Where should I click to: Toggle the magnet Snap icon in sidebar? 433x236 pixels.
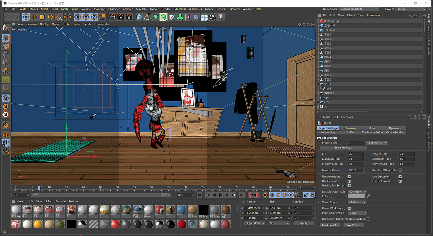[x=6, y=125]
